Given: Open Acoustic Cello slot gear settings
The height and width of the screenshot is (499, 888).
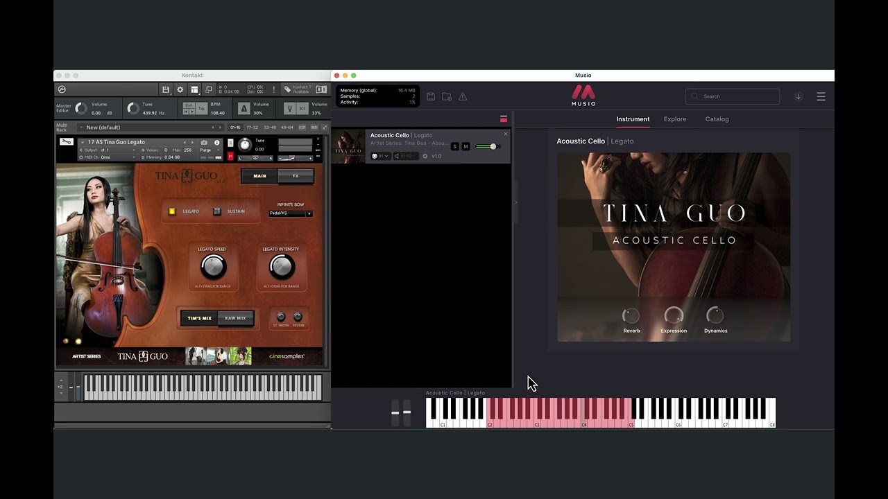Looking at the screenshot, I should tap(425, 156).
